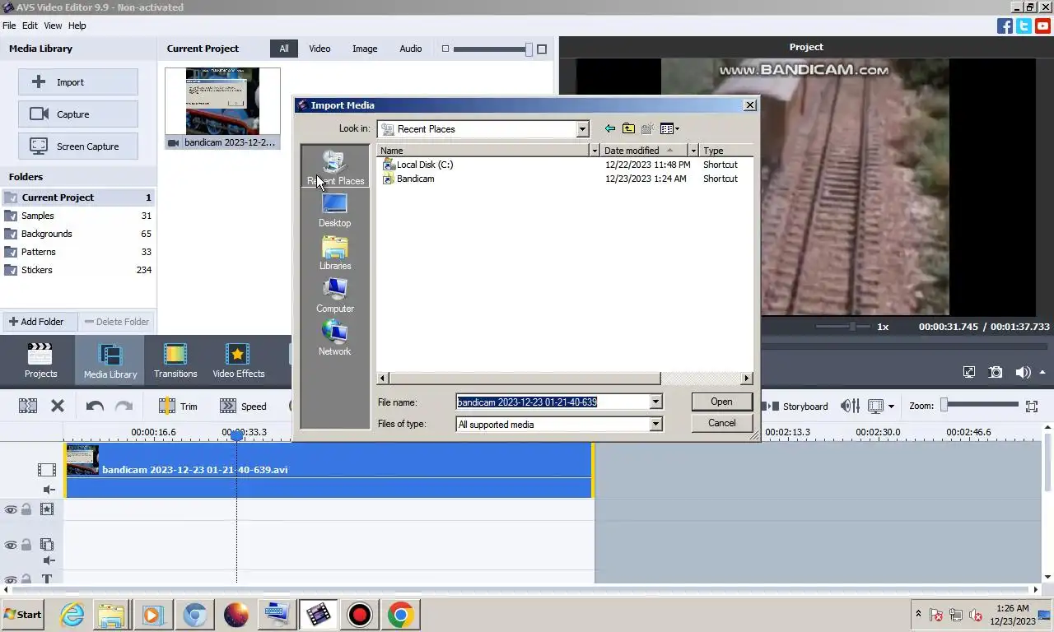The width and height of the screenshot is (1054, 632).
Task: Click the Twitter icon
Action: pos(1024,26)
